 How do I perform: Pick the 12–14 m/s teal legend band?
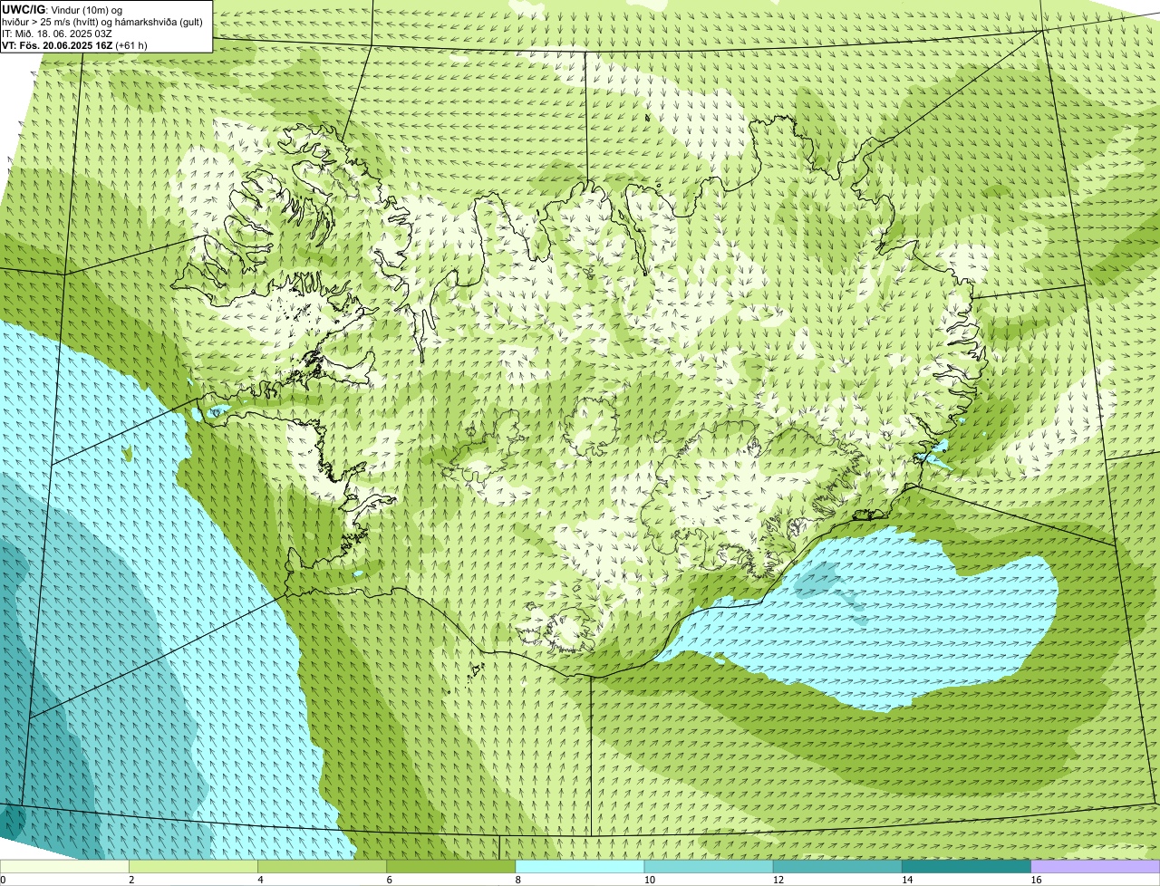pos(837,866)
